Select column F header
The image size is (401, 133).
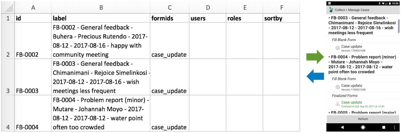click(281, 8)
